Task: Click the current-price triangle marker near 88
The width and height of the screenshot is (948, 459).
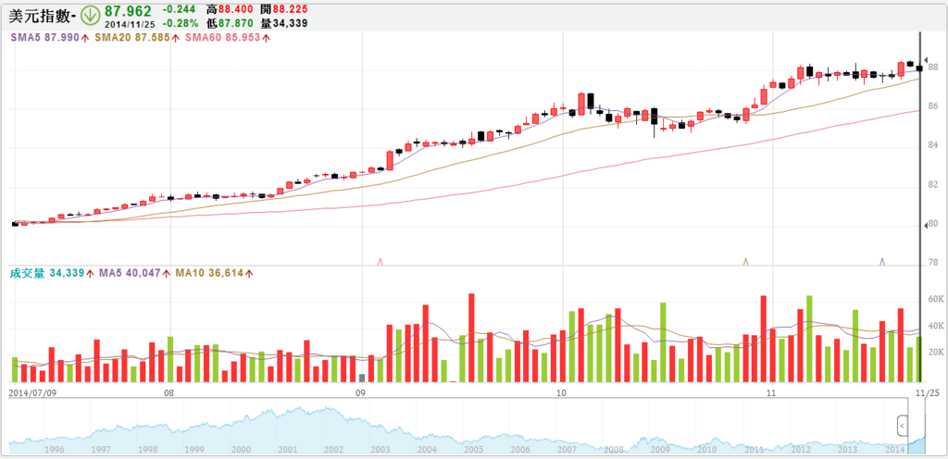Action: click(x=926, y=59)
